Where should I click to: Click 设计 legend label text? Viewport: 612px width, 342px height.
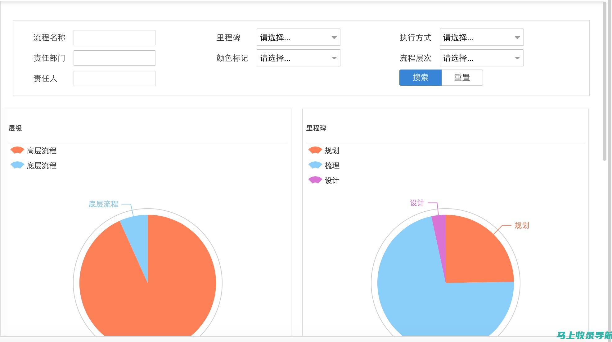click(332, 180)
